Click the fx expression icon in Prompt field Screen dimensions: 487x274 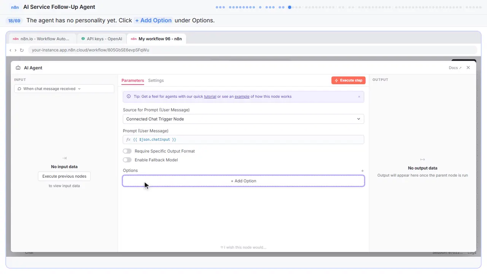tap(128, 140)
